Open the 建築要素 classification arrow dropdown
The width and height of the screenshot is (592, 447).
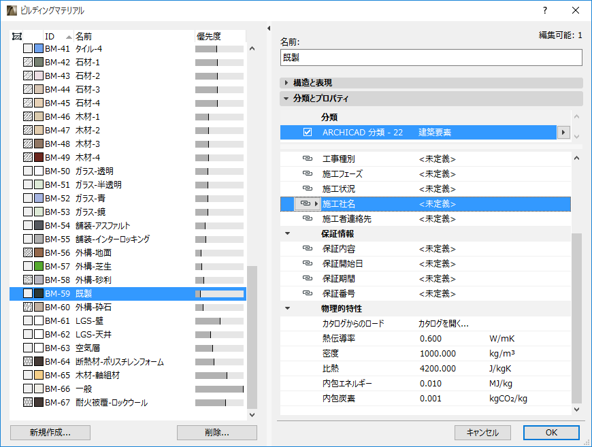[563, 133]
